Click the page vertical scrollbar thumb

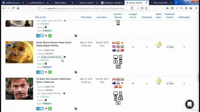tap(198, 77)
